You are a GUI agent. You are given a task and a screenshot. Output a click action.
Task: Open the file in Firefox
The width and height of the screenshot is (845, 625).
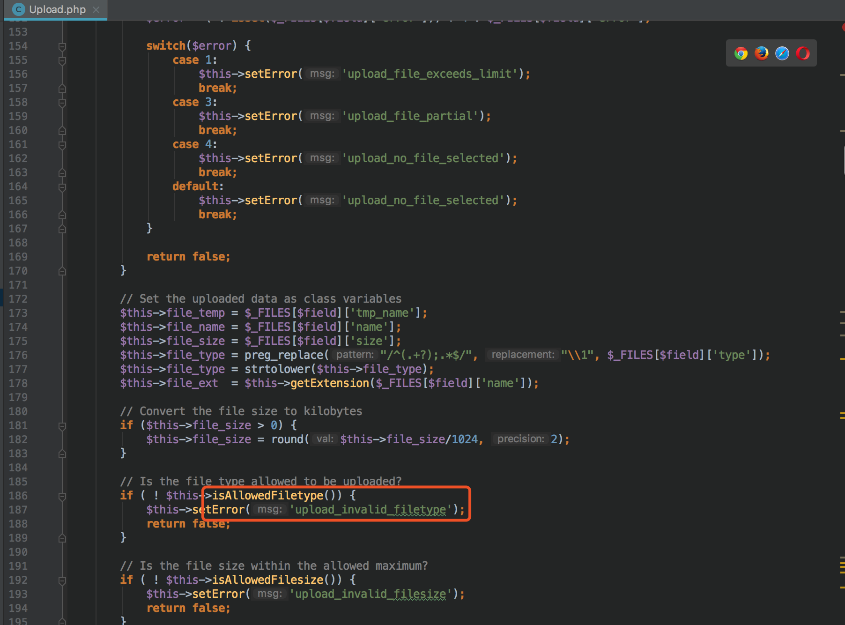(762, 53)
